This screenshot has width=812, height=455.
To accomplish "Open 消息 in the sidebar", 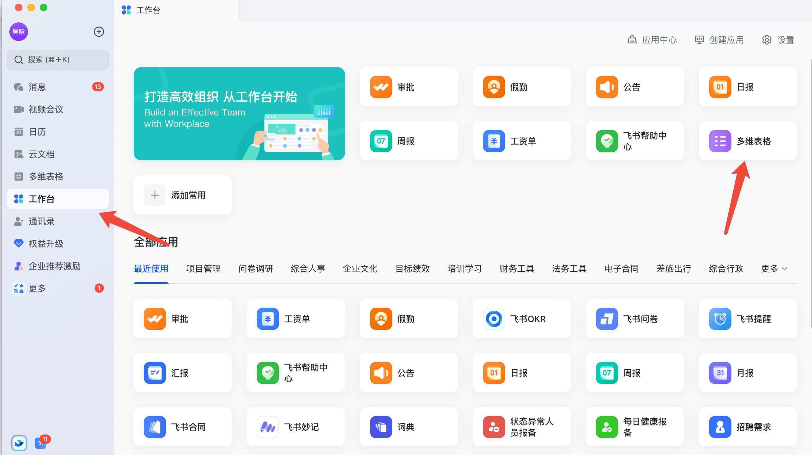I will coord(58,87).
